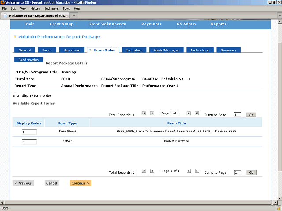The width and height of the screenshot is (282, 211).
Task: Click next page arrow in lower pagination
Action: (189, 171)
